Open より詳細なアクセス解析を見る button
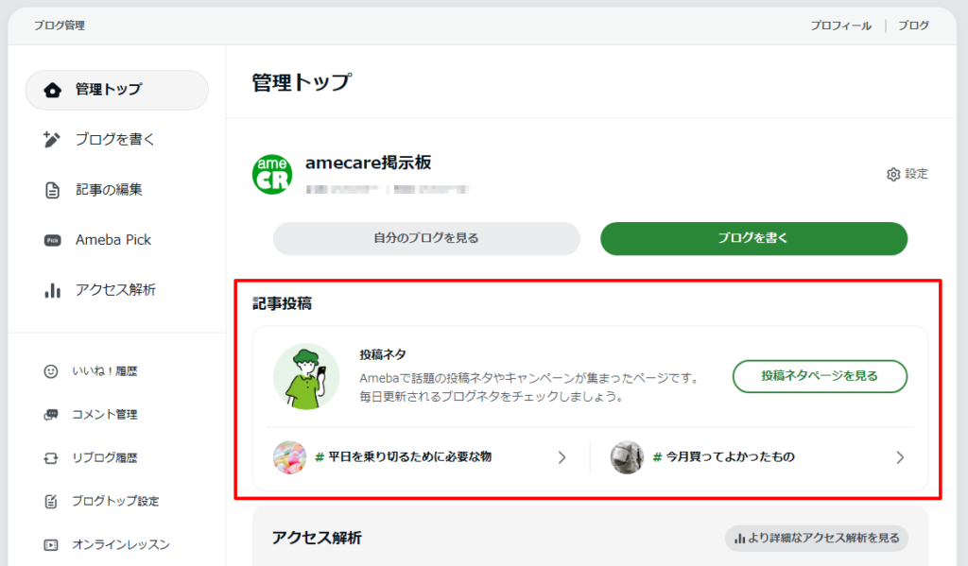The width and height of the screenshot is (968, 566). coord(816,539)
